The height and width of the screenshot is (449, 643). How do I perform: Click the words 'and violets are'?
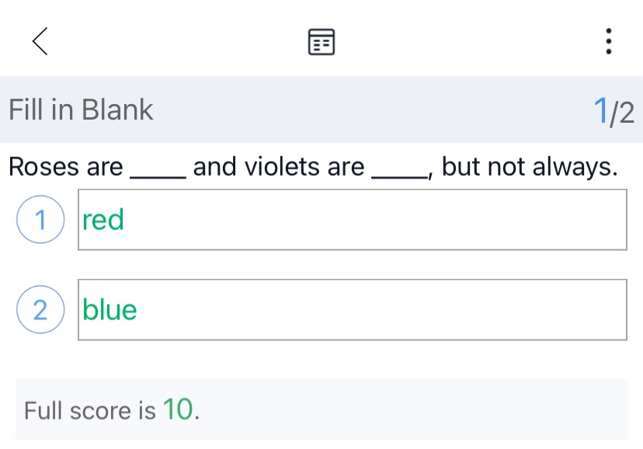coord(279,167)
